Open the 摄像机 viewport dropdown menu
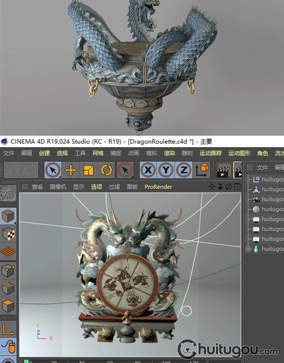284x363 pixels. 58,187
